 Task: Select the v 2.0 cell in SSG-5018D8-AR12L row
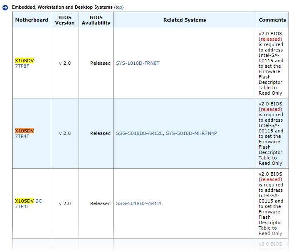pos(65,133)
